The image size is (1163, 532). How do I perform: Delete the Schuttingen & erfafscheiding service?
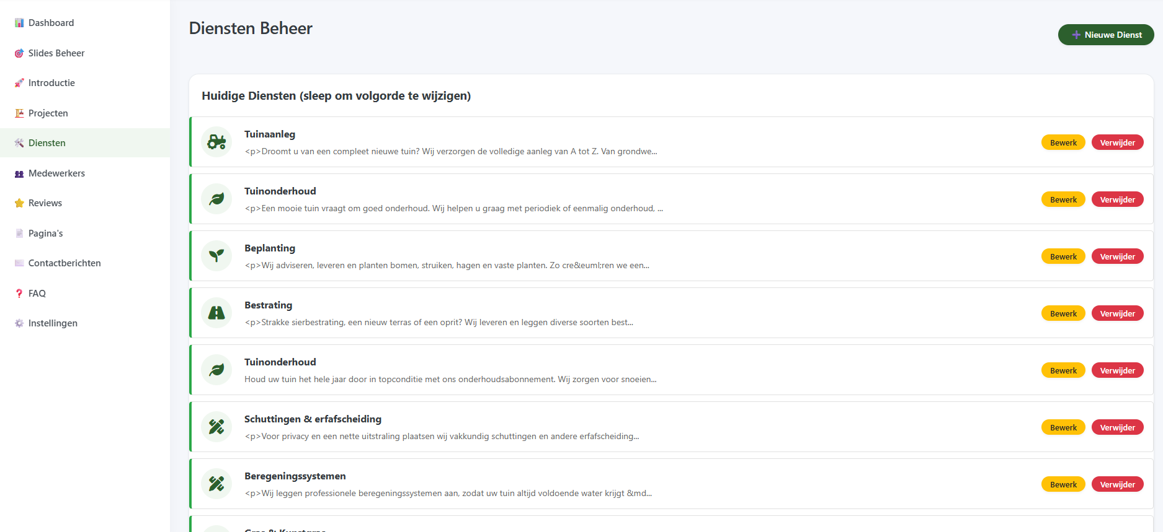pyautogui.click(x=1117, y=427)
